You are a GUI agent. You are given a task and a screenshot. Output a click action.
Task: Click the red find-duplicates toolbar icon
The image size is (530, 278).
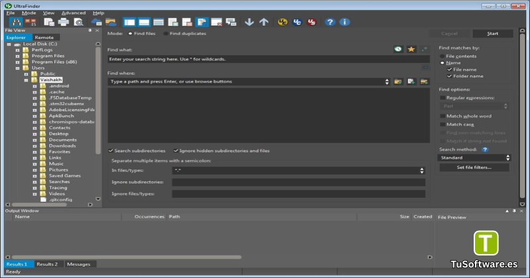point(30,23)
